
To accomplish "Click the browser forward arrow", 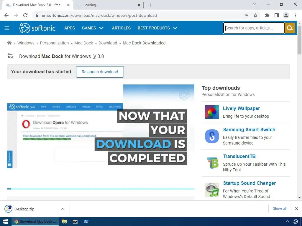I will [x=16, y=15].
